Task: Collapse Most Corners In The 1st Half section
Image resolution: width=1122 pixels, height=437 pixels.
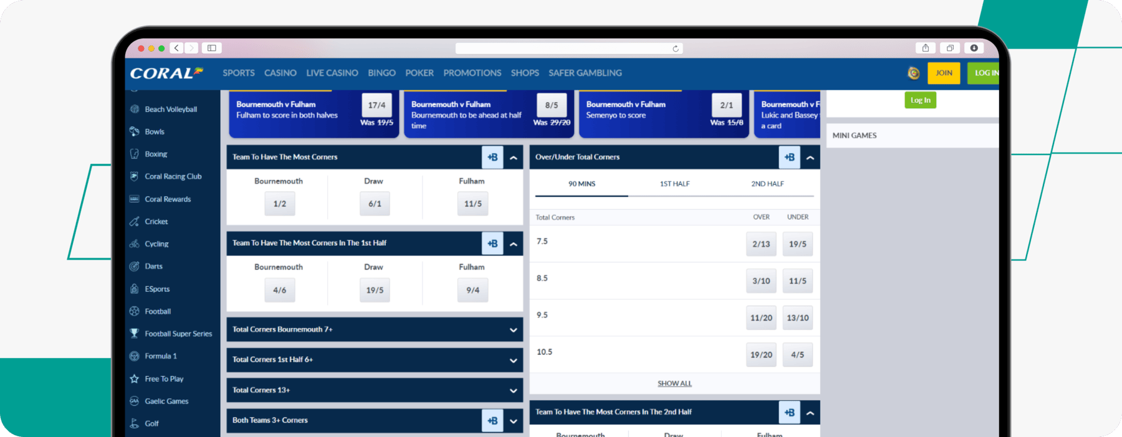Action: [x=513, y=244]
